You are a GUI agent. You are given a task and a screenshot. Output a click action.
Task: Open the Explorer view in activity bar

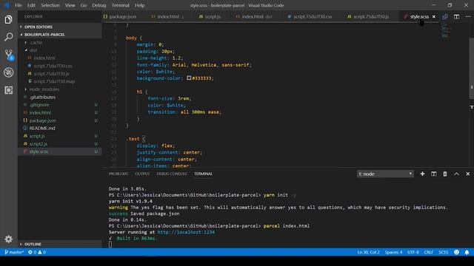[x=8, y=20]
